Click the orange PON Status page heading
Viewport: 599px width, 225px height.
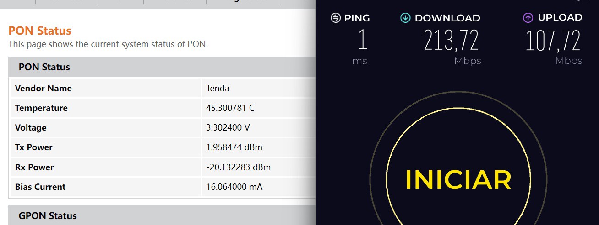[x=40, y=31]
